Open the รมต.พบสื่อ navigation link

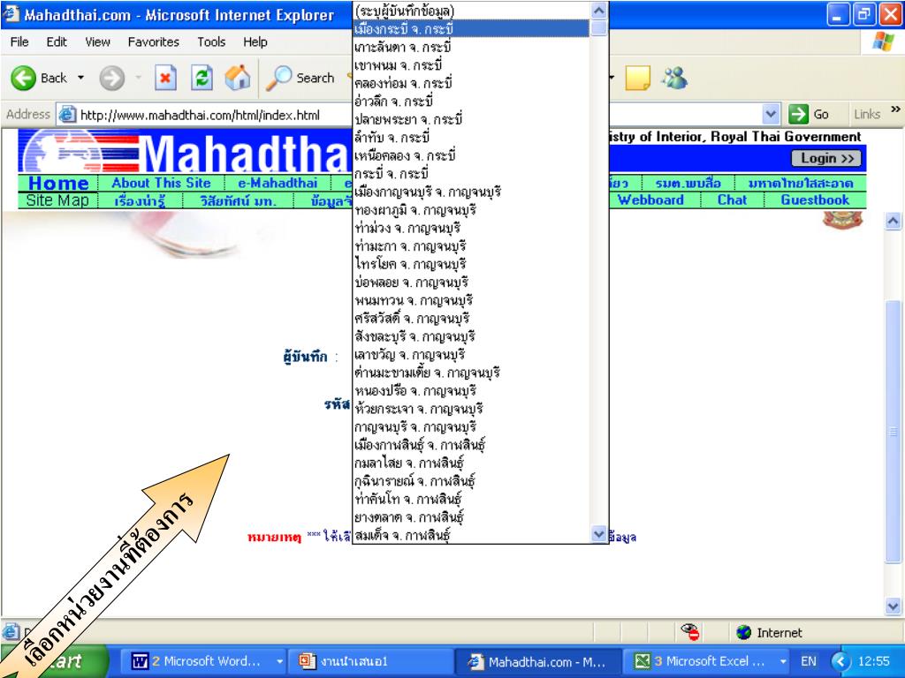[688, 184]
